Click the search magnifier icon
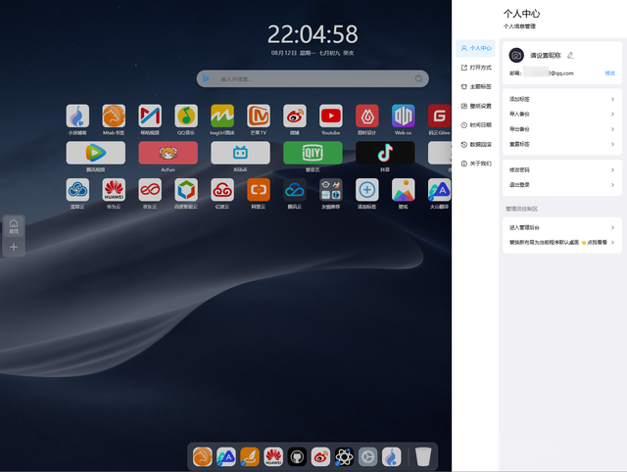This screenshot has height=472, width=627. pos(418,78)
